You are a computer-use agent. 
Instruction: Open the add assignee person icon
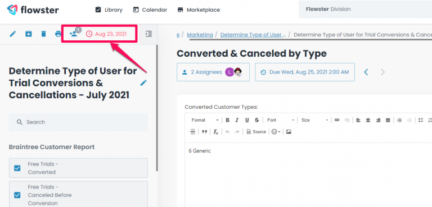[x=73, y=34]
